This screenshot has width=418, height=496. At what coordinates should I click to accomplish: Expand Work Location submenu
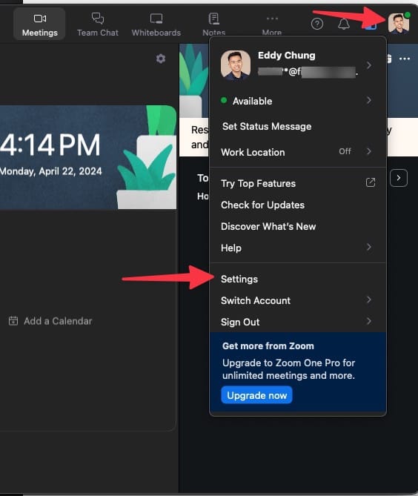click(x=297, y=152)
